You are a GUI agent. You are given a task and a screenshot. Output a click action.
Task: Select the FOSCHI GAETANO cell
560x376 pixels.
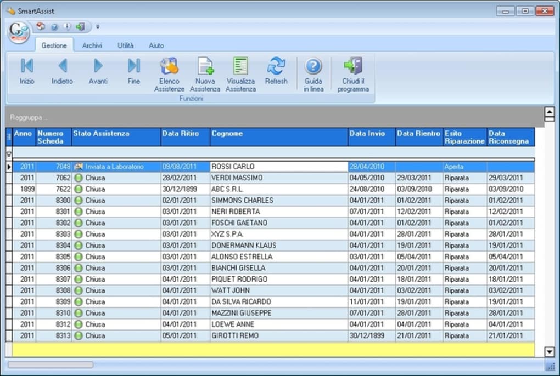click(279, 223)
